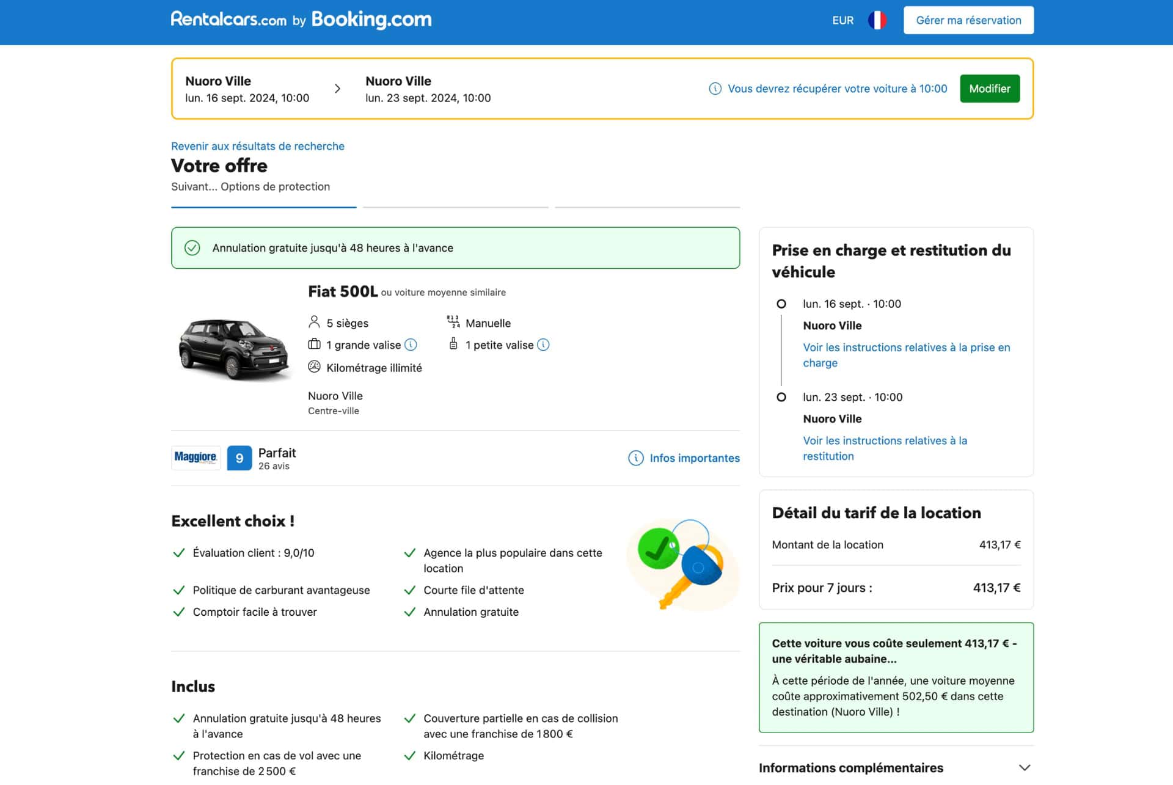Click the Fiat 500L car image

pyautogui.click(x=233, y=349)
